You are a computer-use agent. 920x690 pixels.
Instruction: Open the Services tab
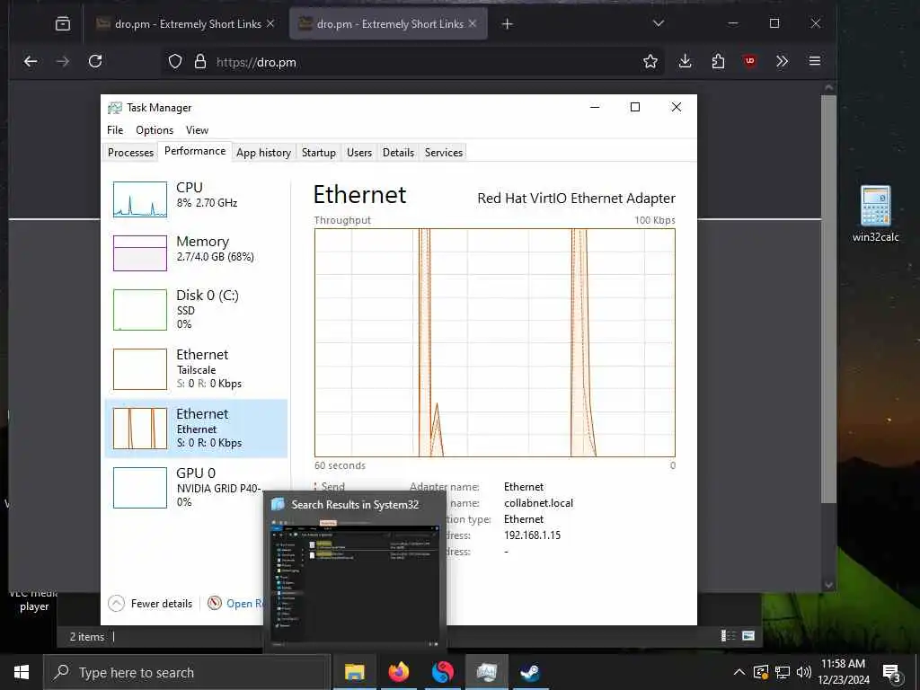pos(444,153)
